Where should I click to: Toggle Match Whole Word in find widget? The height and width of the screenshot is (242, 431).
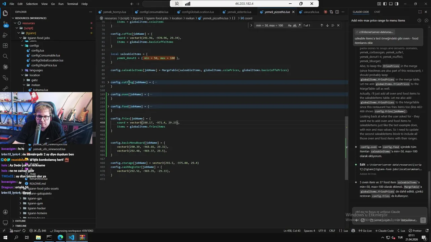click(295, 25)
